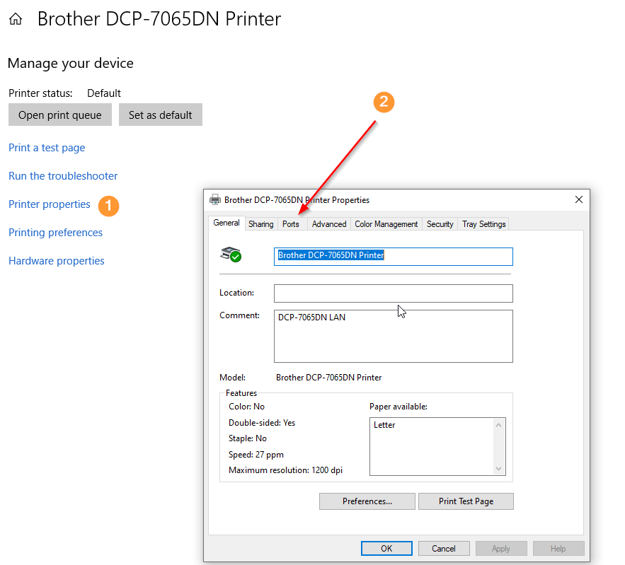The width and height of the screenshot is (625, 565).
Task: Click the printer status icon with green check
Action: click(x=231, y=255)
